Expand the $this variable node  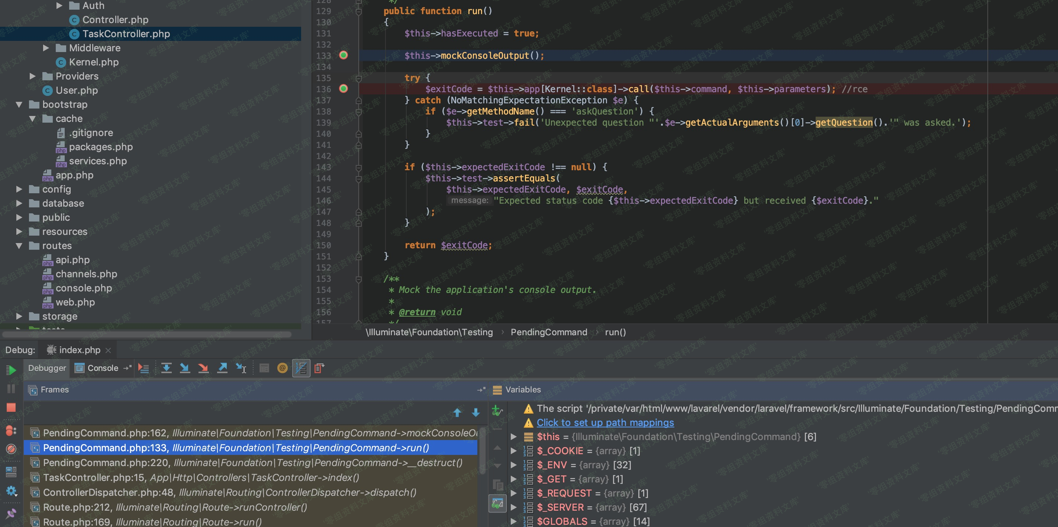(513, 437)
